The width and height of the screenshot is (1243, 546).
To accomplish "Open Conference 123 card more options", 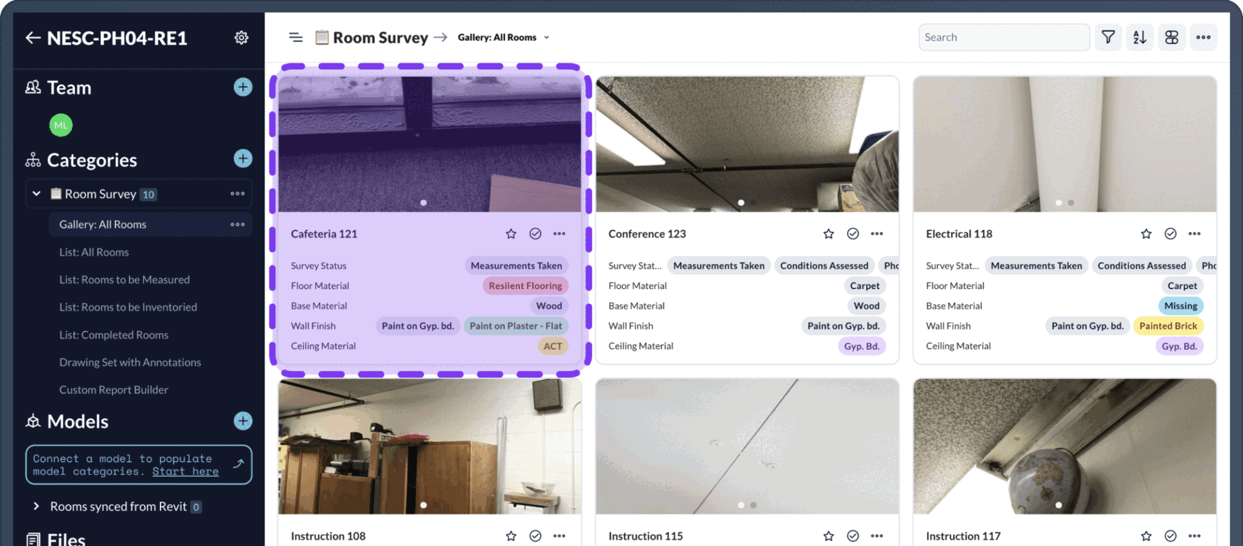I will [x=877, y=234].
